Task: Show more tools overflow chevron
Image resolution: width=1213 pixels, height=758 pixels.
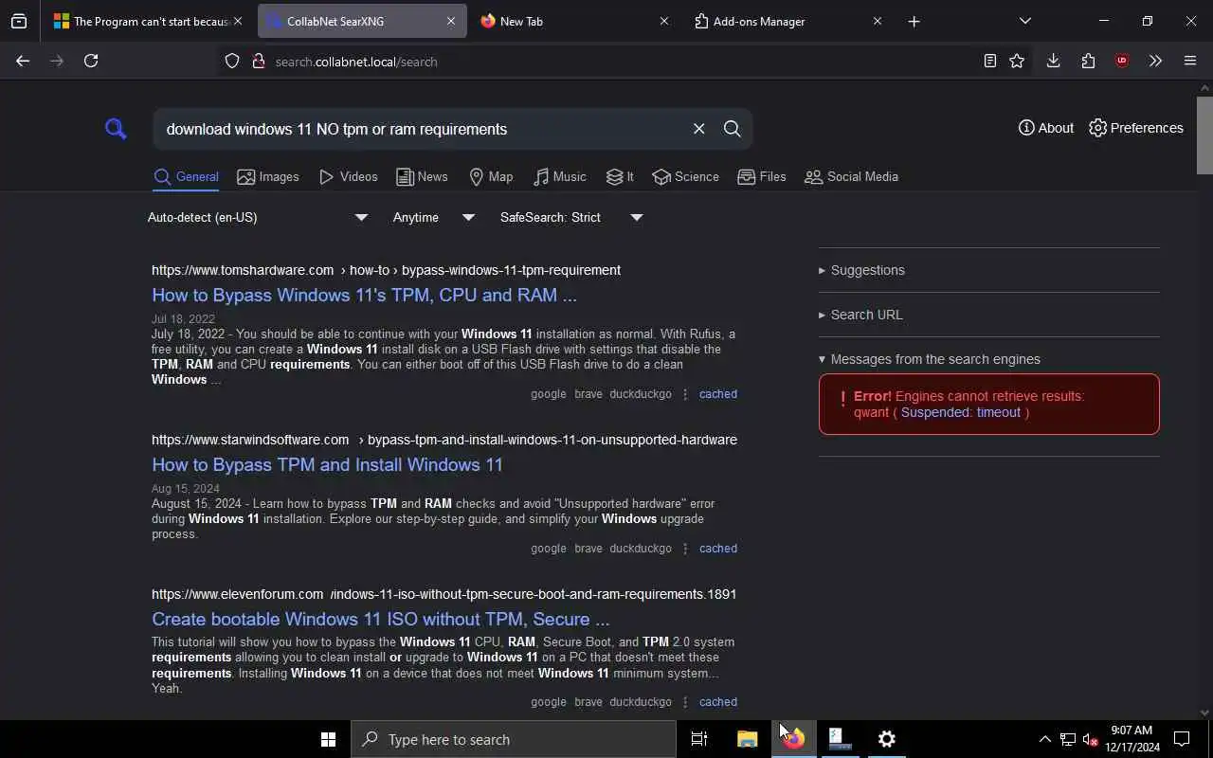Action: coord(1155,61)
